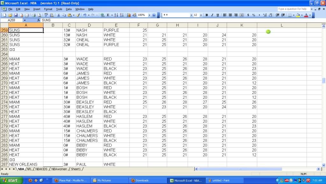Switch to the NFL sheet tab

29,169
